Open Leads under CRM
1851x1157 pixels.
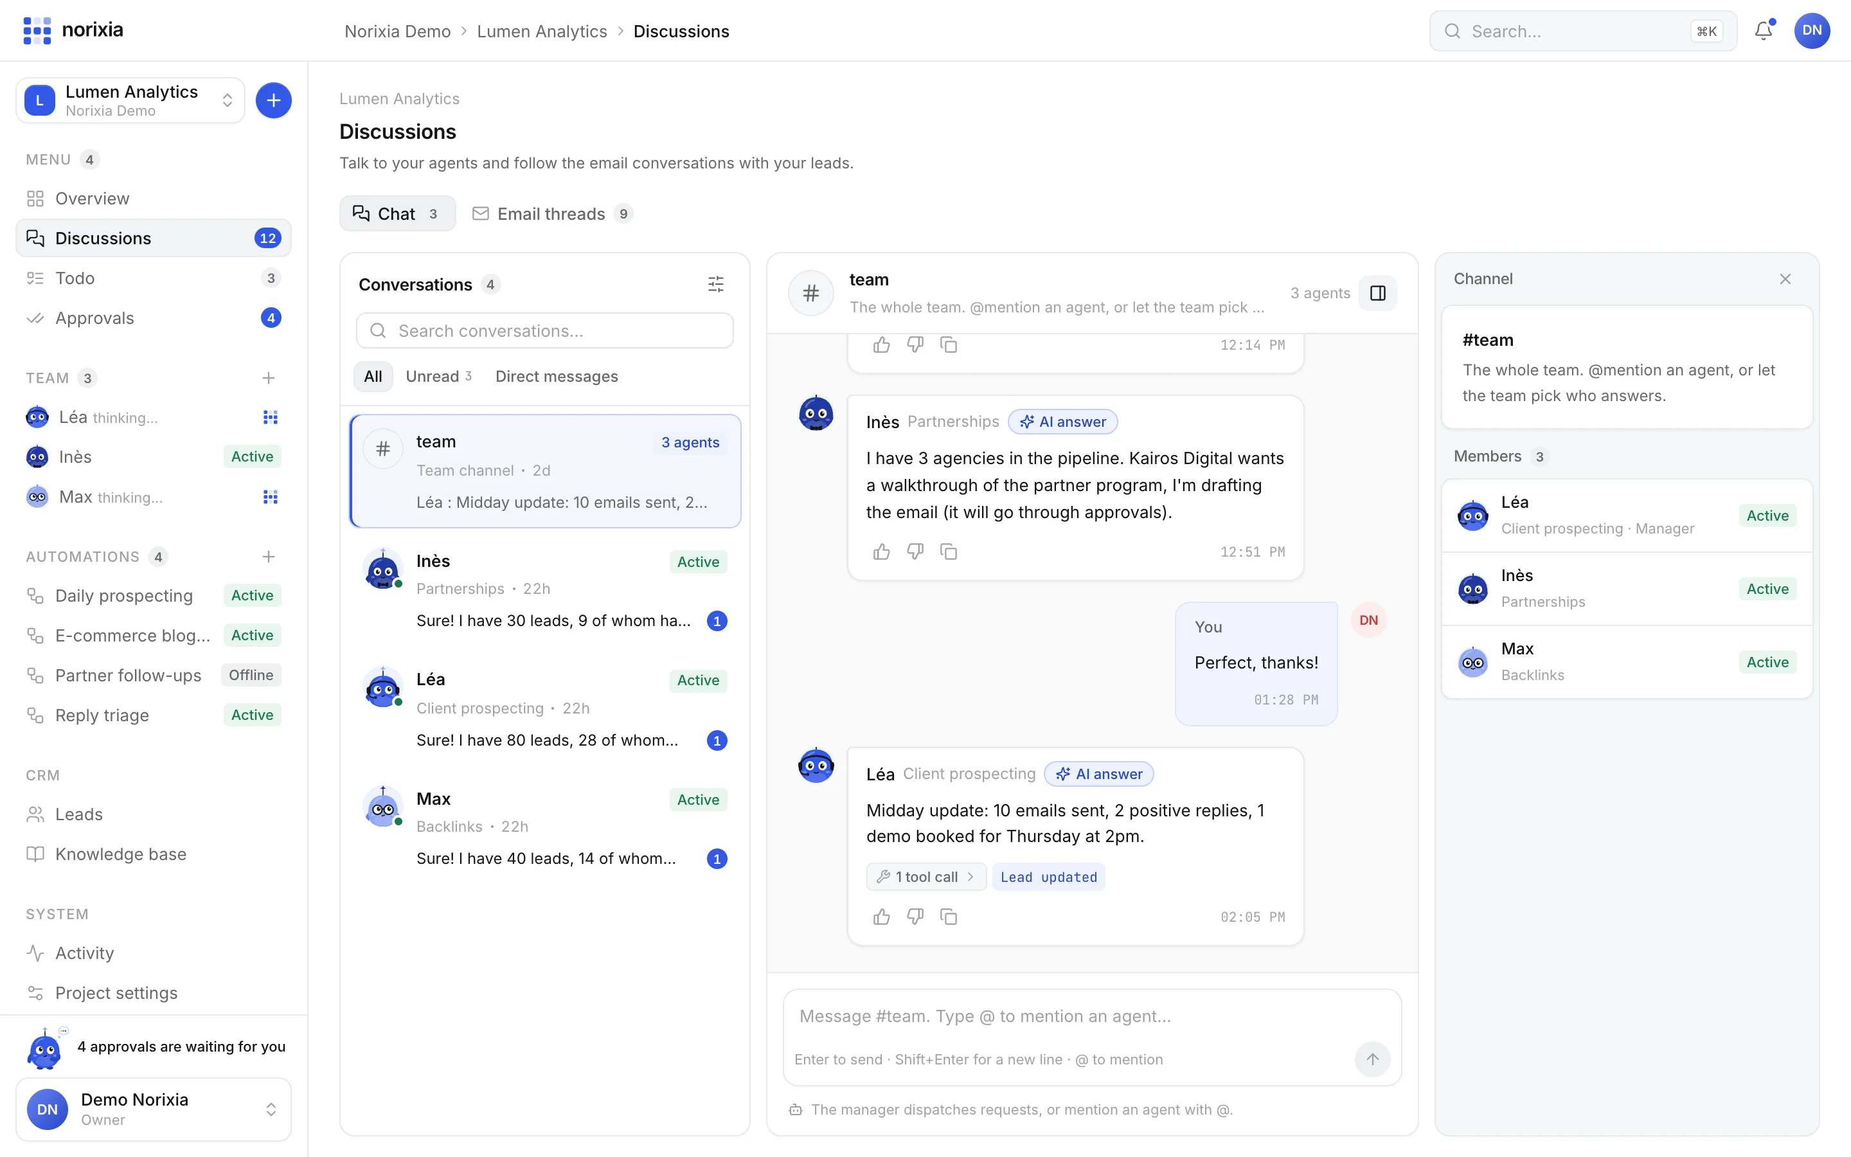(153, 814)
